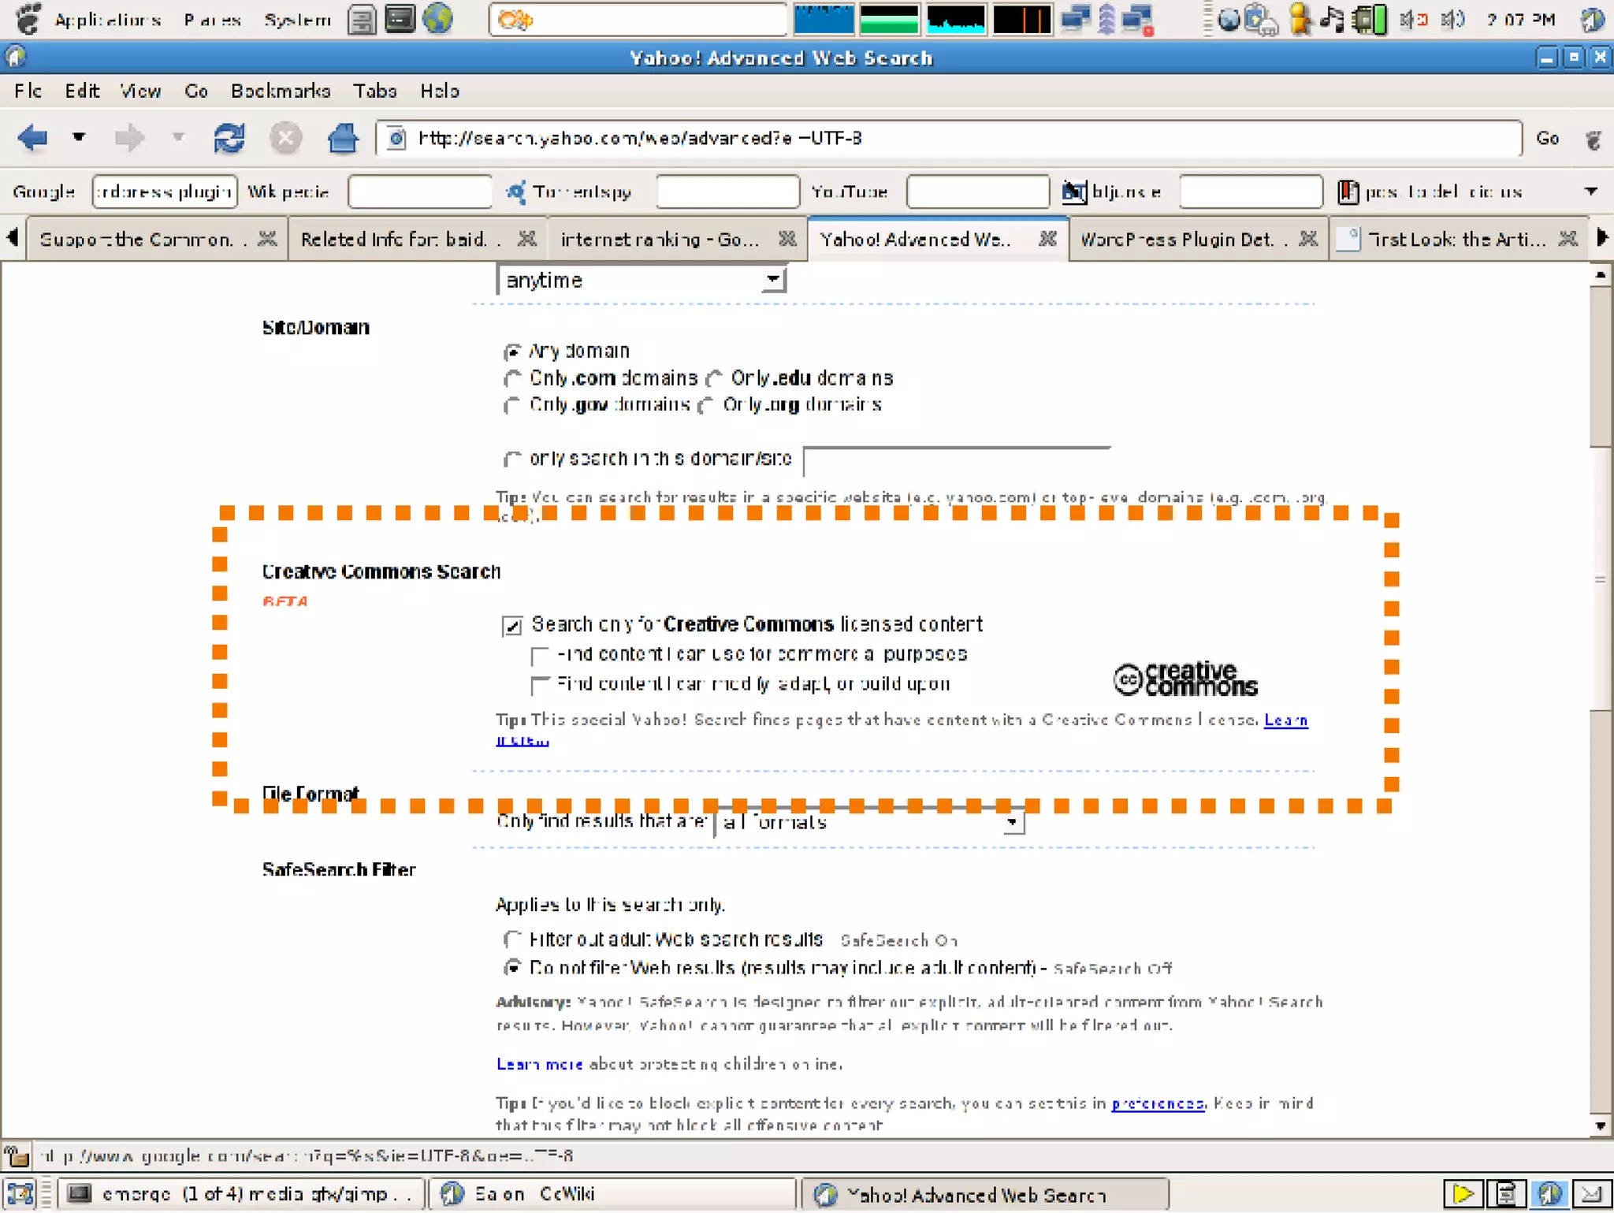Uncheck Search only Creative Commons licensed content

[512, 626]
